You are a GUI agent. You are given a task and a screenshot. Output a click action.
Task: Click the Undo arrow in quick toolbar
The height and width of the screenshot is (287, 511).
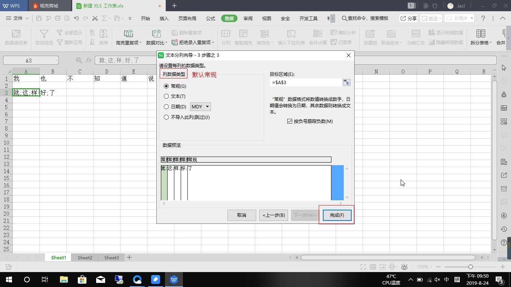click(x=77, y=18)
